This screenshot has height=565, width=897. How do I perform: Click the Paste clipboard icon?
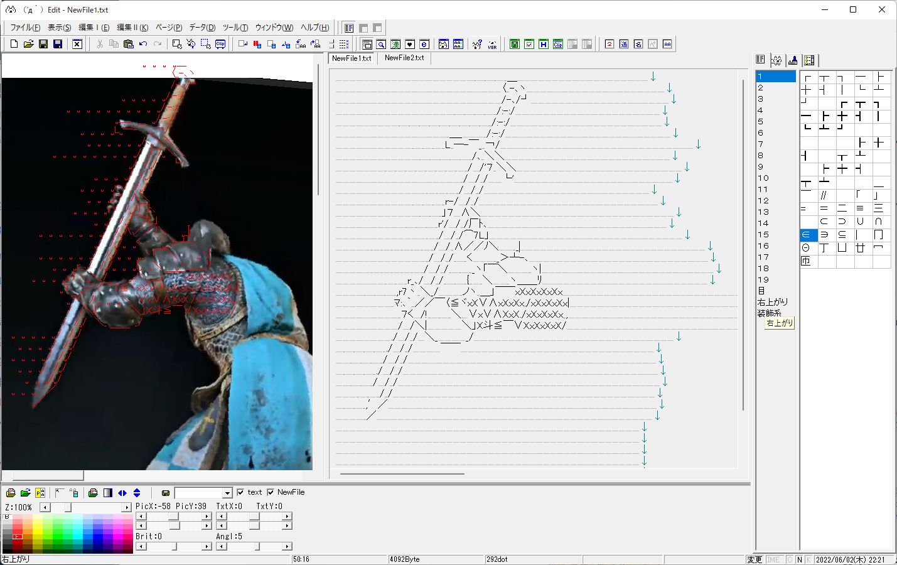[129, 44]
